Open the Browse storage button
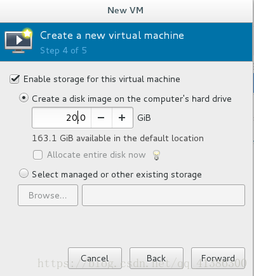The width and height of the screenshot is (254, 276). coord(48,195)
